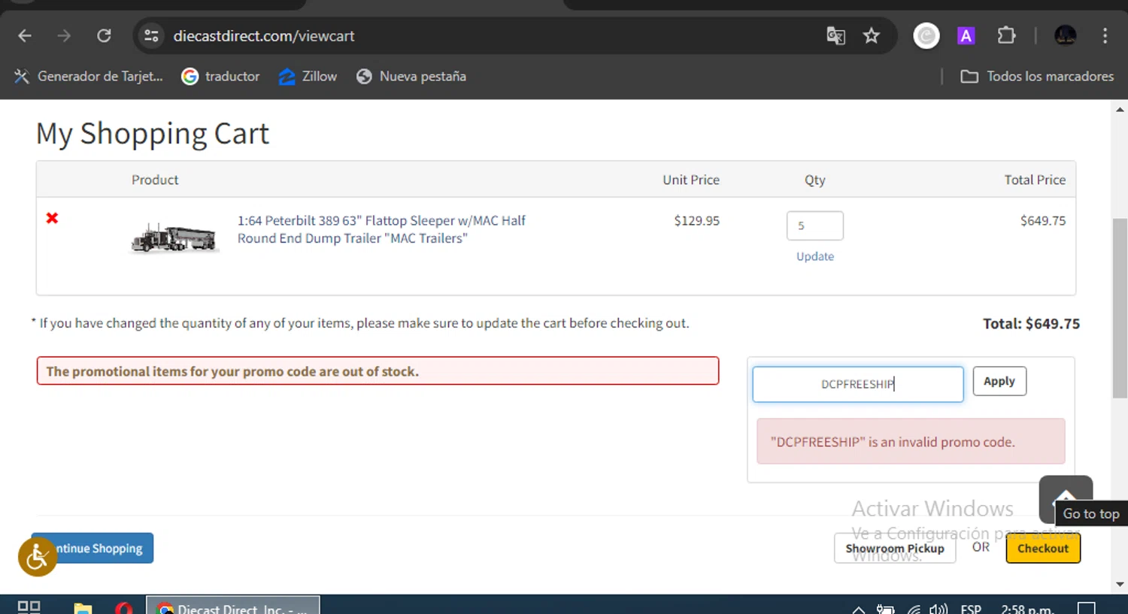Apply the promo code

click(999, 381)
